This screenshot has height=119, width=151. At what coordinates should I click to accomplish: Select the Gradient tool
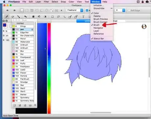[x=45, y=16]
